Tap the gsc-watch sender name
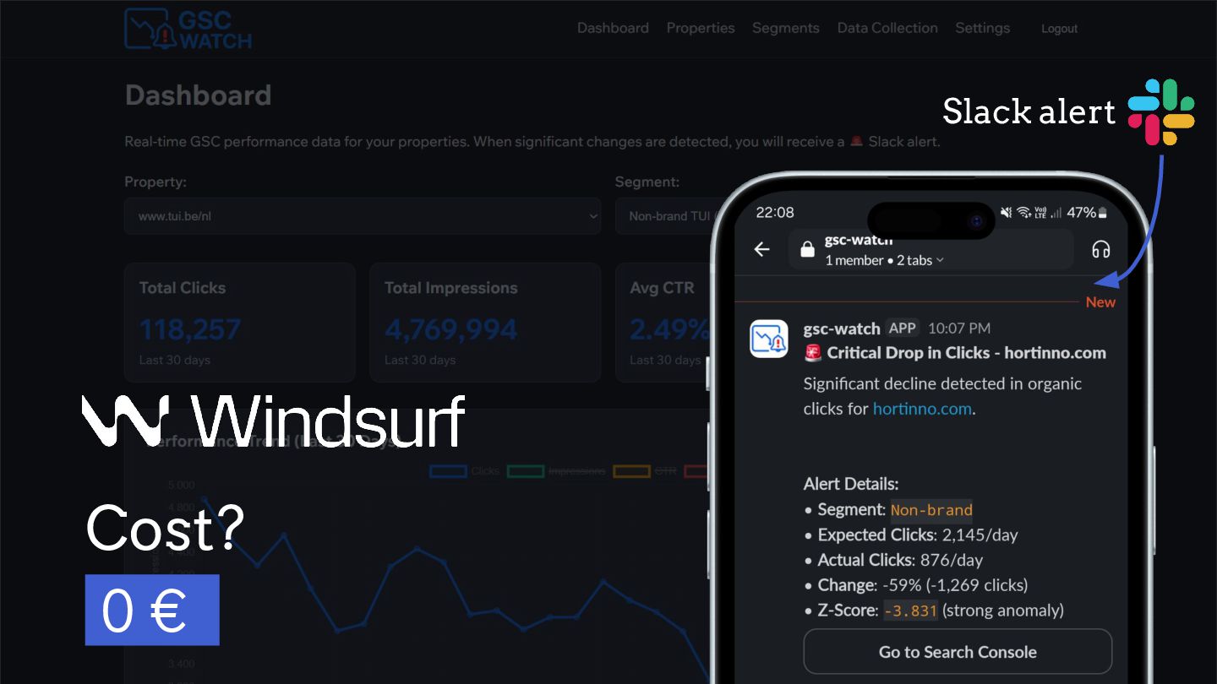 (x=842, y=328)
